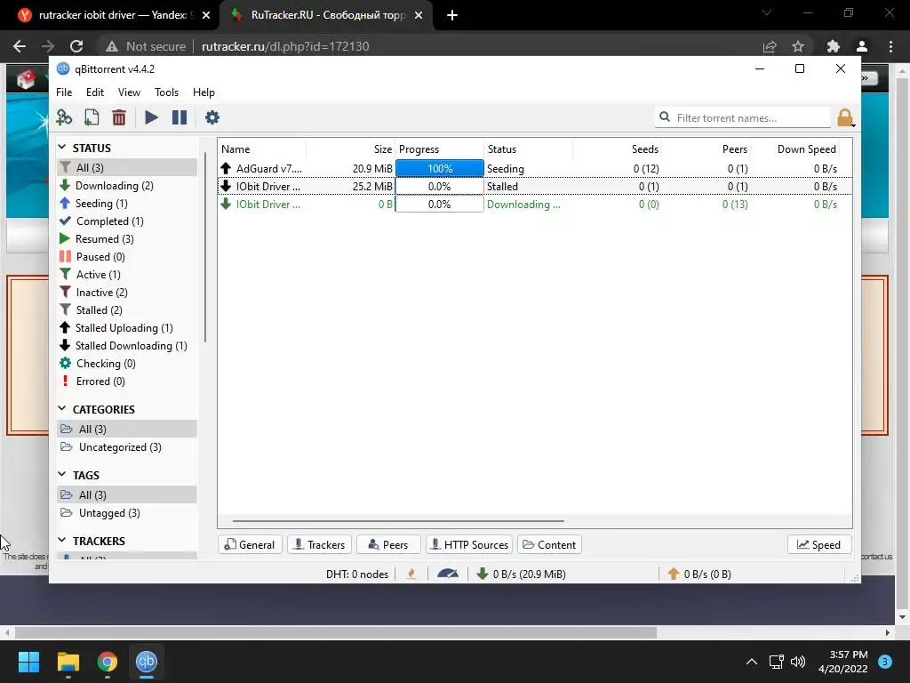Switch to the Content tab
The width and height of the screenshot is (910, 683).
tap(549, 545)
